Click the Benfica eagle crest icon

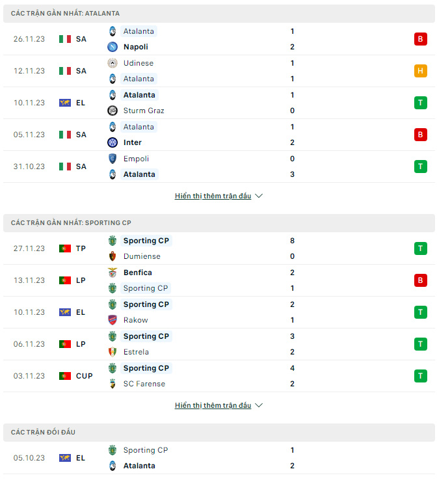point(113,273)
